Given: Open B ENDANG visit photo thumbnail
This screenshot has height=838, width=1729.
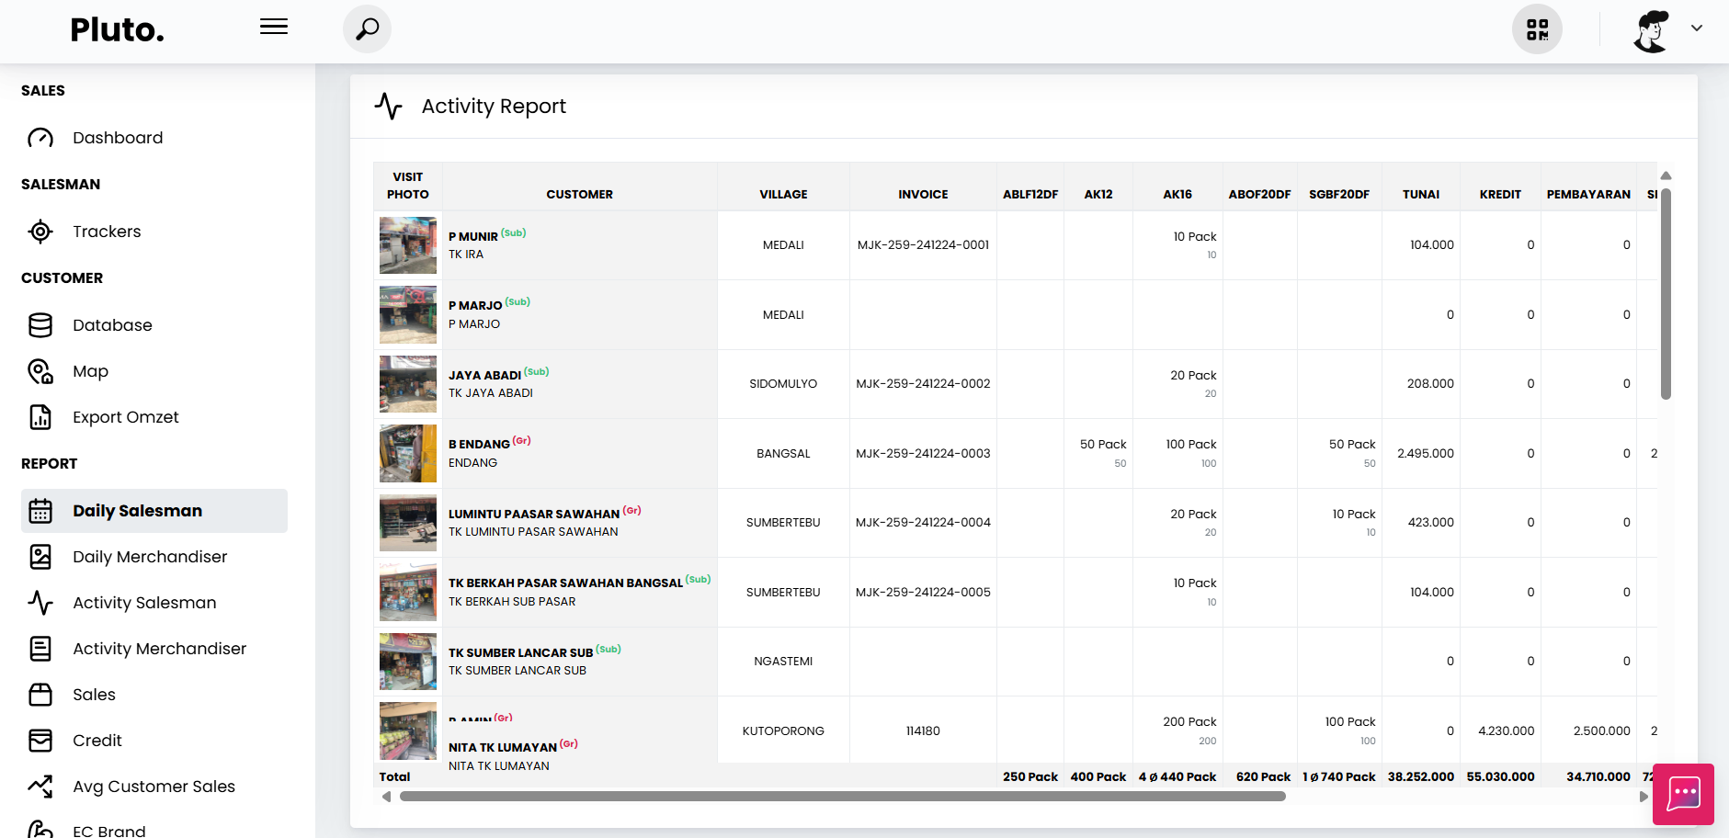Looking at the screenshot, I should click(x=408, y=453).
